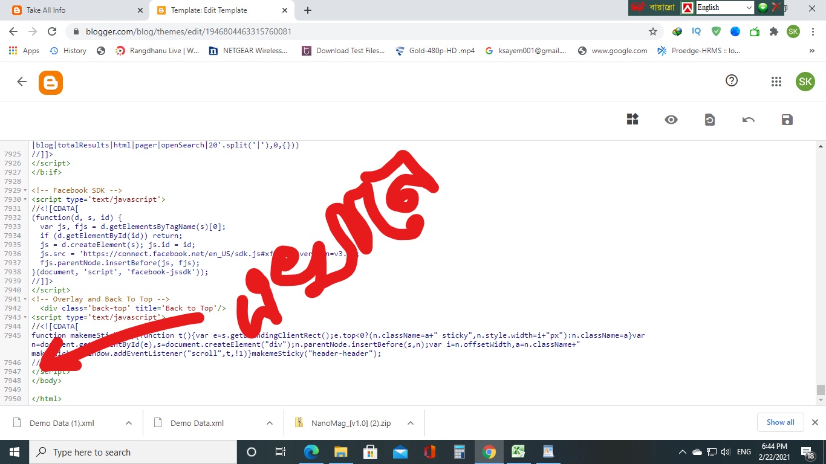Open a new Chrome tab
The height and width of the screenshot is (464, 826).
pos(308,10)
